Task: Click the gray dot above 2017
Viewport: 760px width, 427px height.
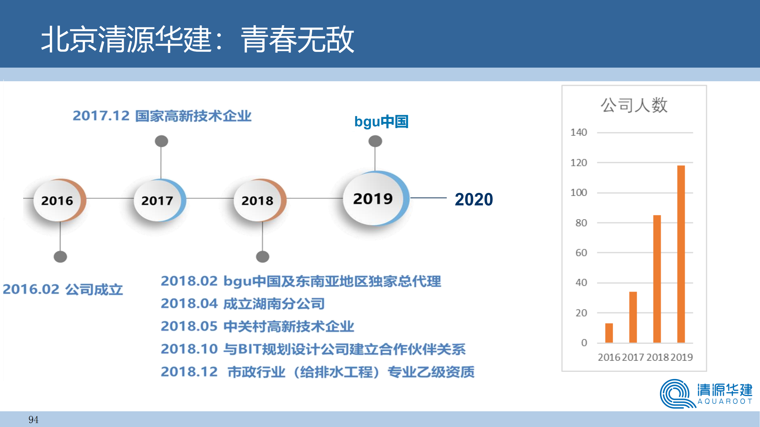Action: point(161,141)
